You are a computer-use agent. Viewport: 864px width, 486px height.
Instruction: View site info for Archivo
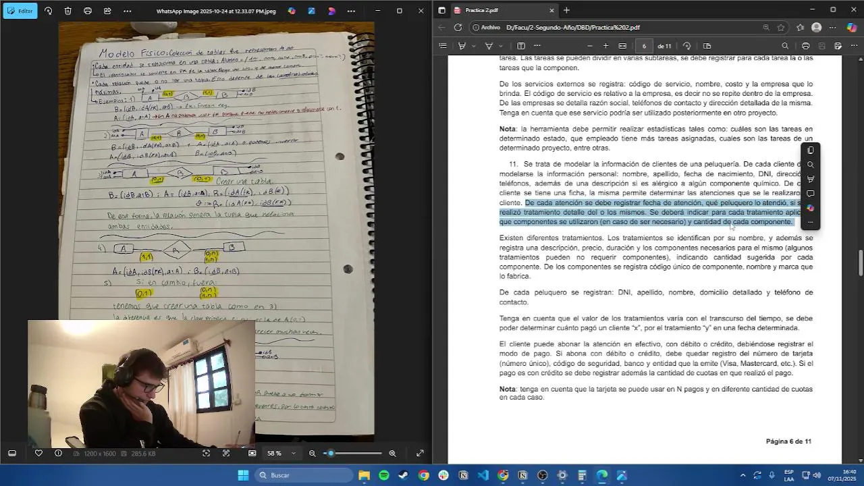click(x=487, y=28)
